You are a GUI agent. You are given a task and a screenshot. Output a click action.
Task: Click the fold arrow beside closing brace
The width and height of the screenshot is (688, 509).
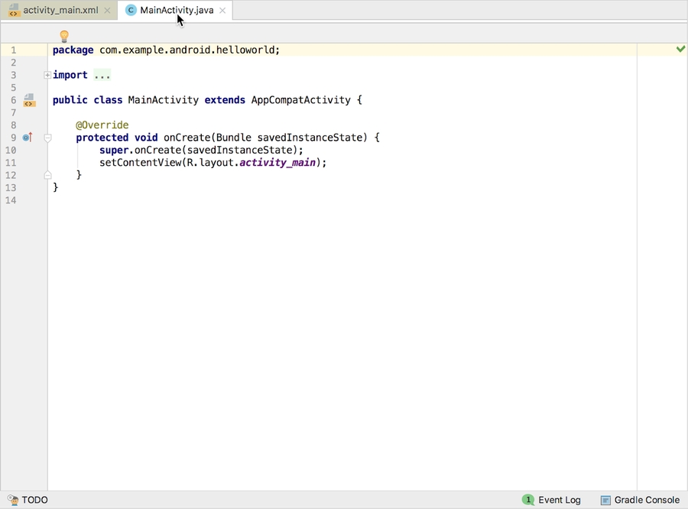(x=47, y=174)
